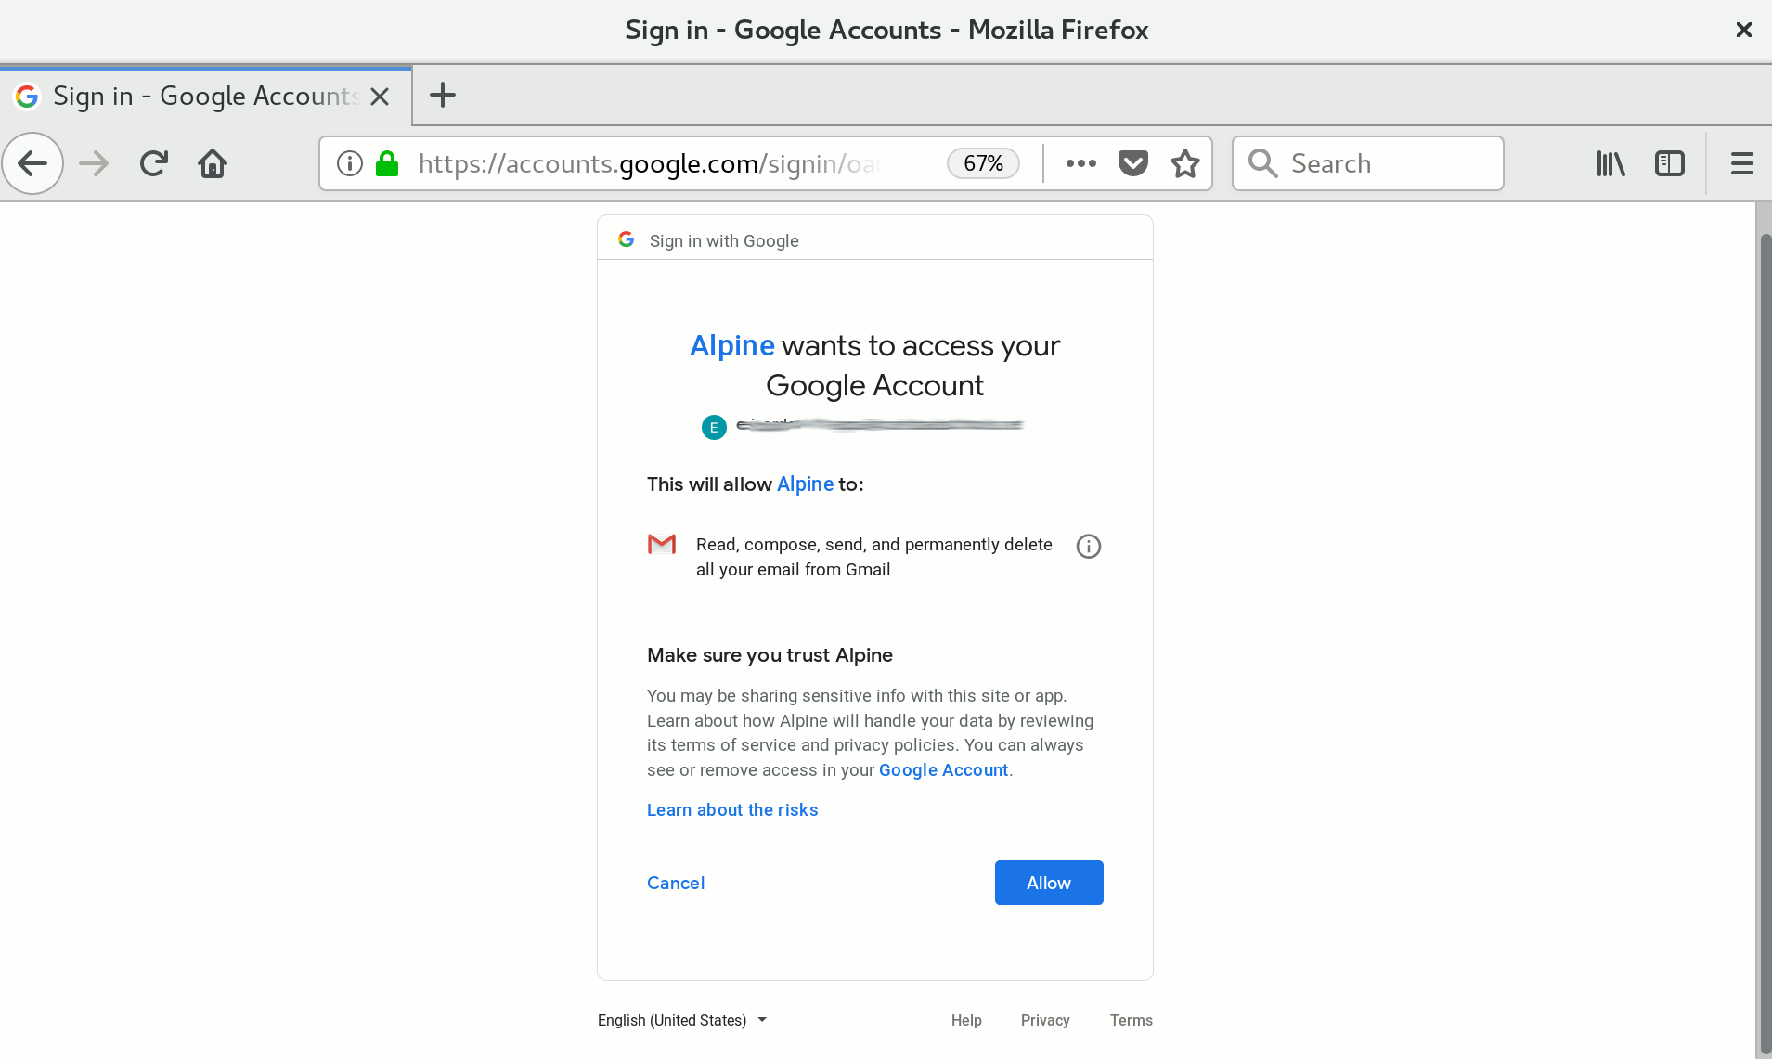Image resolution: width=1772 pixels, height=1059 pixels.
Task: Toggle the sidebar view icon
Action: coord(1669,163)
